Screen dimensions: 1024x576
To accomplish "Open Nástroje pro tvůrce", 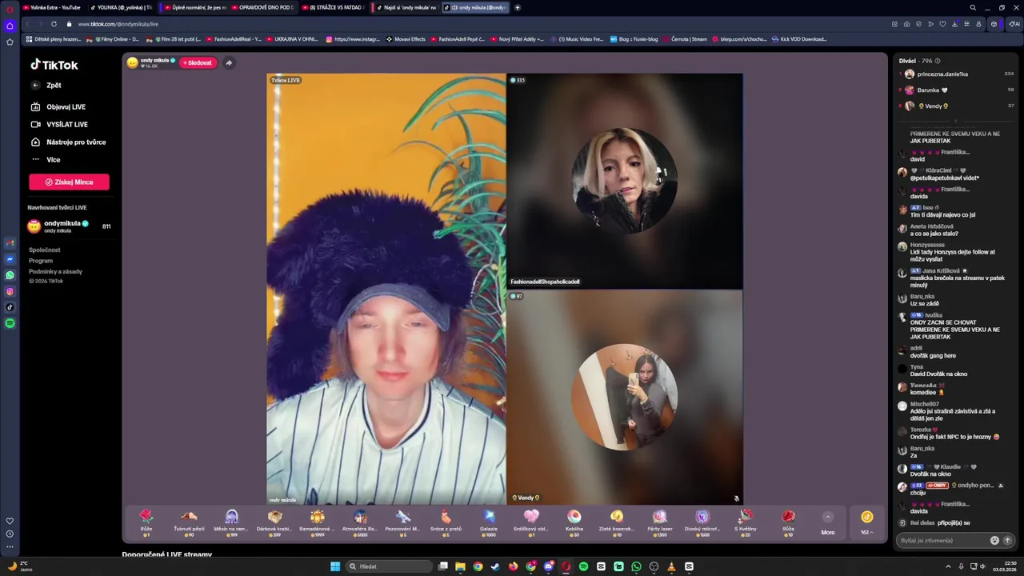I will coord(68,142).
